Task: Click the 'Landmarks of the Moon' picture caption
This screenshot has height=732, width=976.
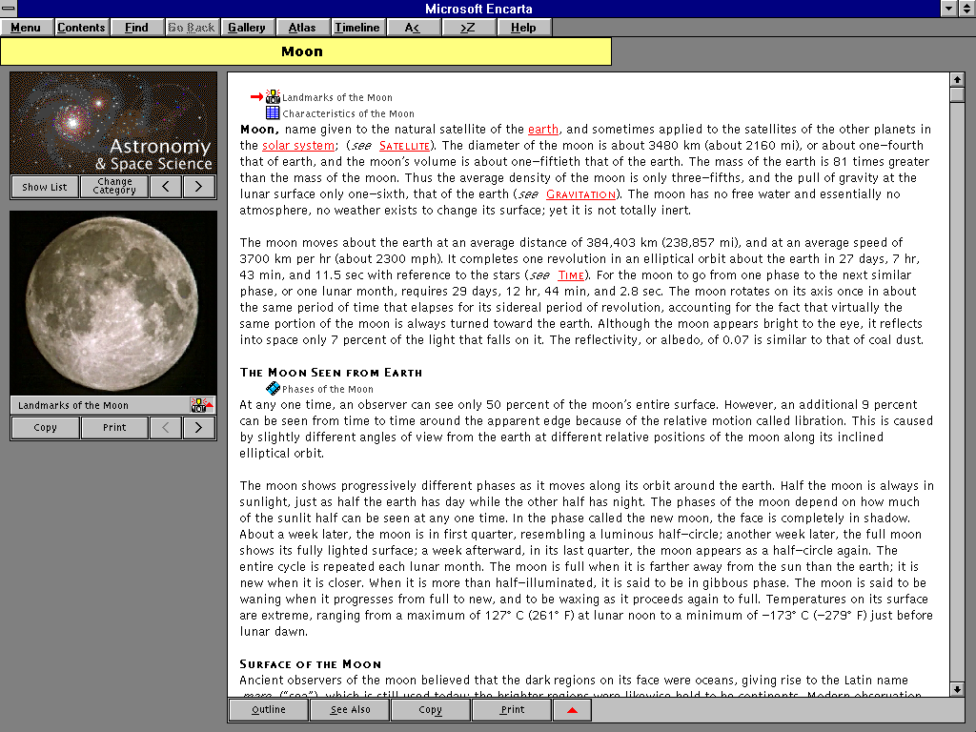Action: (x=72, y=405)
